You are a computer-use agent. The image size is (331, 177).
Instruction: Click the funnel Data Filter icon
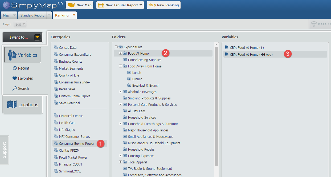tap(314, 24)
